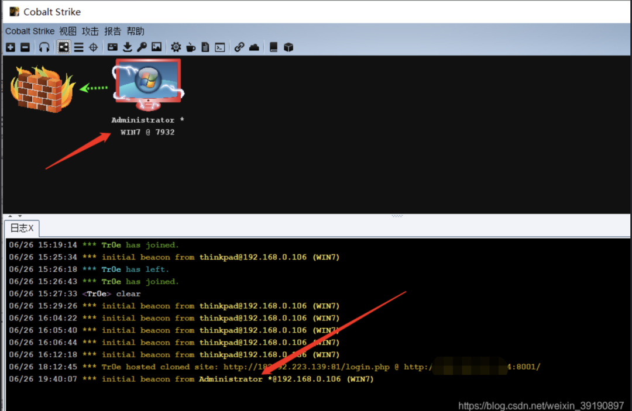632x411 pixels.
Task: Open About with the cube icon
Action: (288, 47)
